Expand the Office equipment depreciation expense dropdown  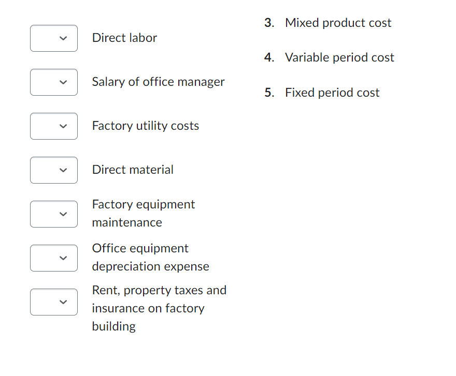[x=54, y=258]
